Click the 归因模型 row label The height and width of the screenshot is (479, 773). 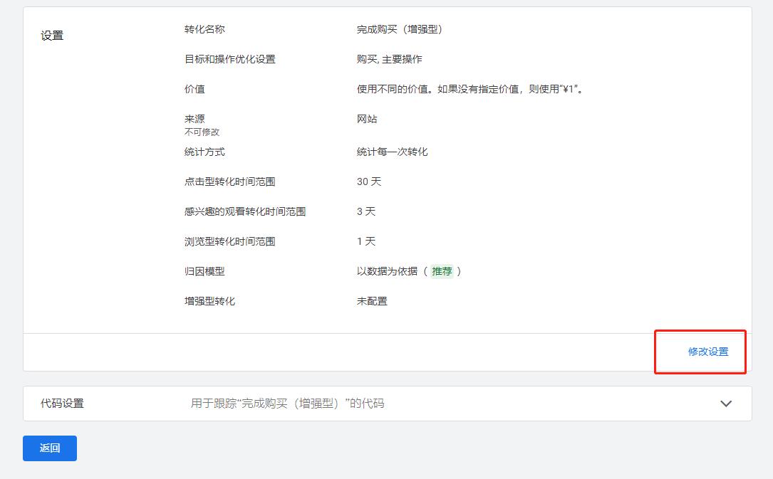206,271
